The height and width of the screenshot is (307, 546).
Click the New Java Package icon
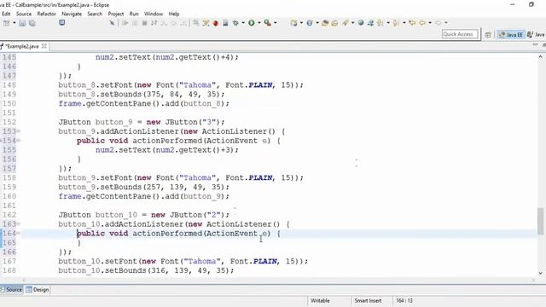(x=293, y=23)
